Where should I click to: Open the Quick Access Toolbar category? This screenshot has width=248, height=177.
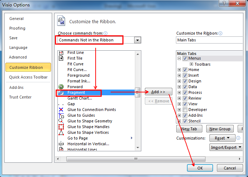coord(28,77)
